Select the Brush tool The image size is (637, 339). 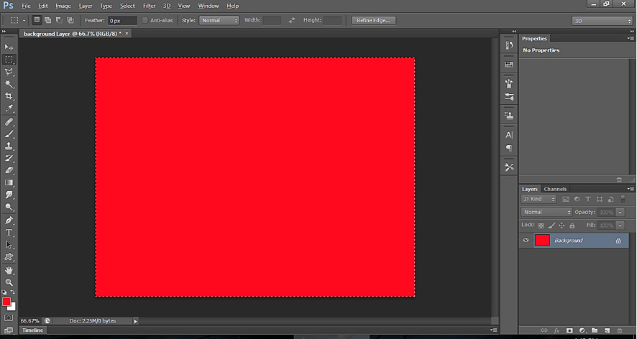coord(9,134)
